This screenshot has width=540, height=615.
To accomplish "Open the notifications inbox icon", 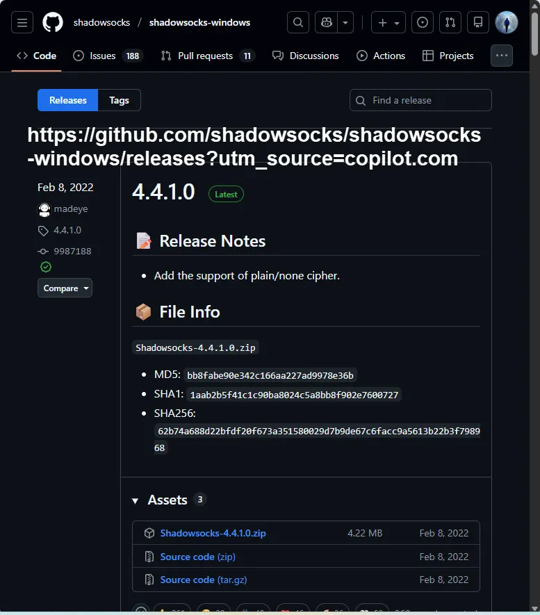I will [478, 22].
